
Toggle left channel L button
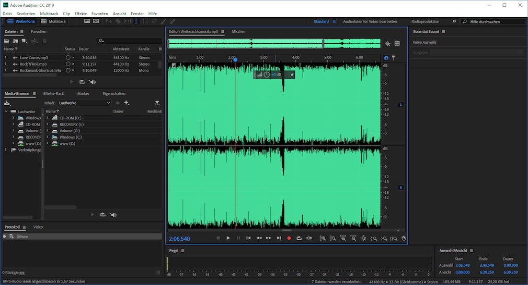(401, 104)
